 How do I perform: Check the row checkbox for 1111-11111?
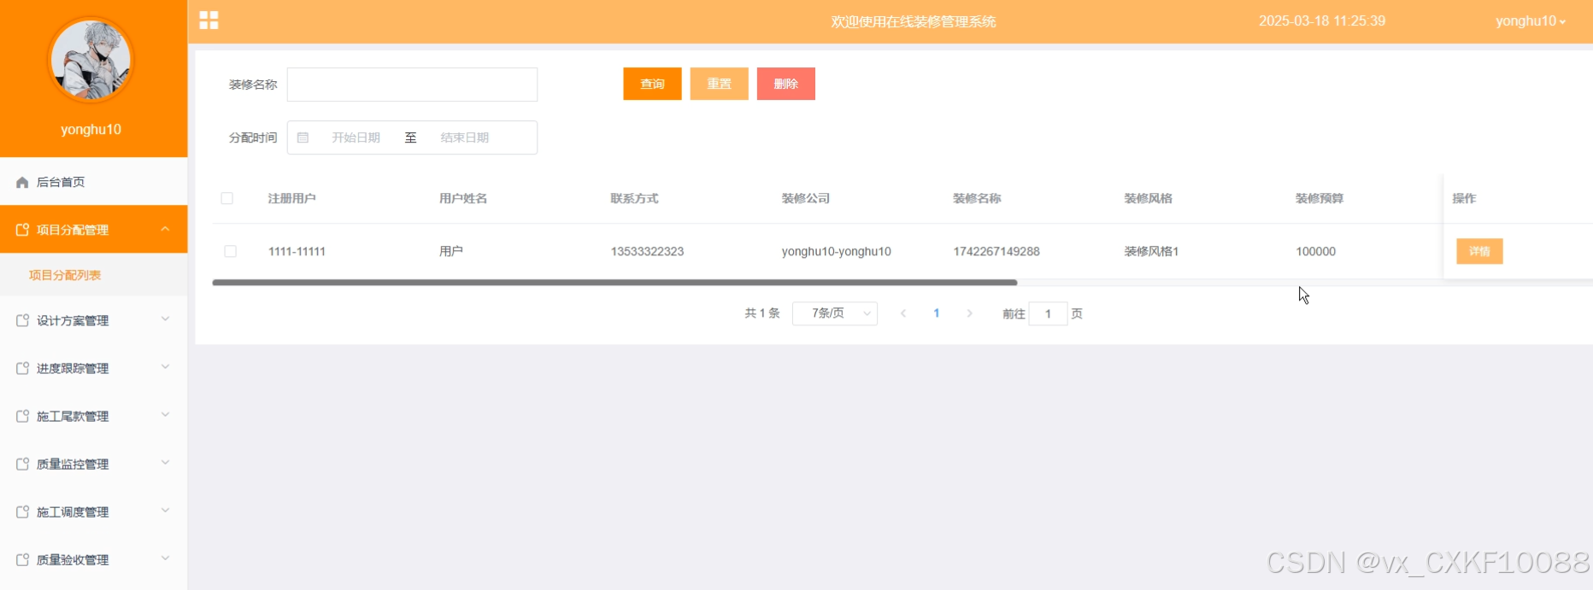coord(230,251)
